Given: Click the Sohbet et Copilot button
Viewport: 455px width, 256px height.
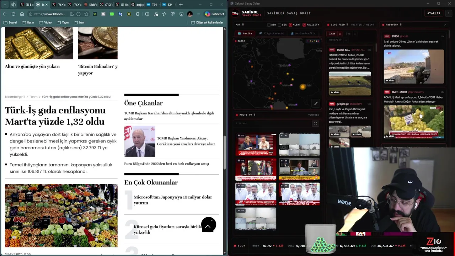Looking at the screenshot, I should point(214,14).
